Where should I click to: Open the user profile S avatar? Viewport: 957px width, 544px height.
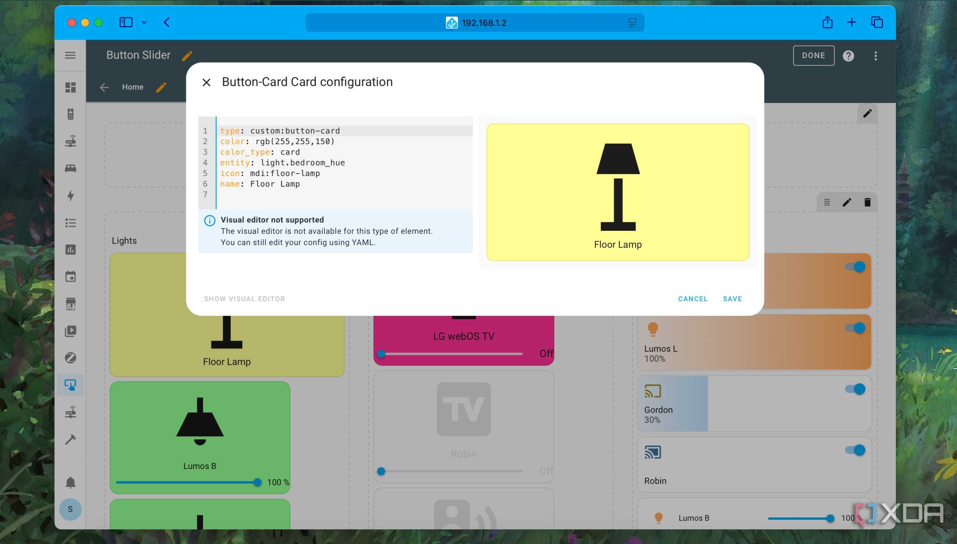tap(70, 509)
